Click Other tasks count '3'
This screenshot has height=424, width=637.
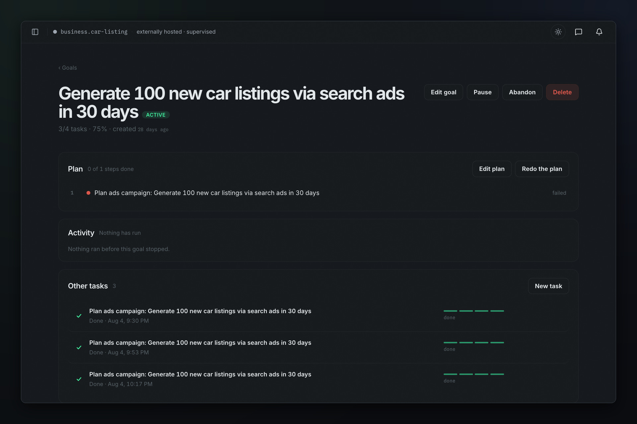[x=114, y=286]
